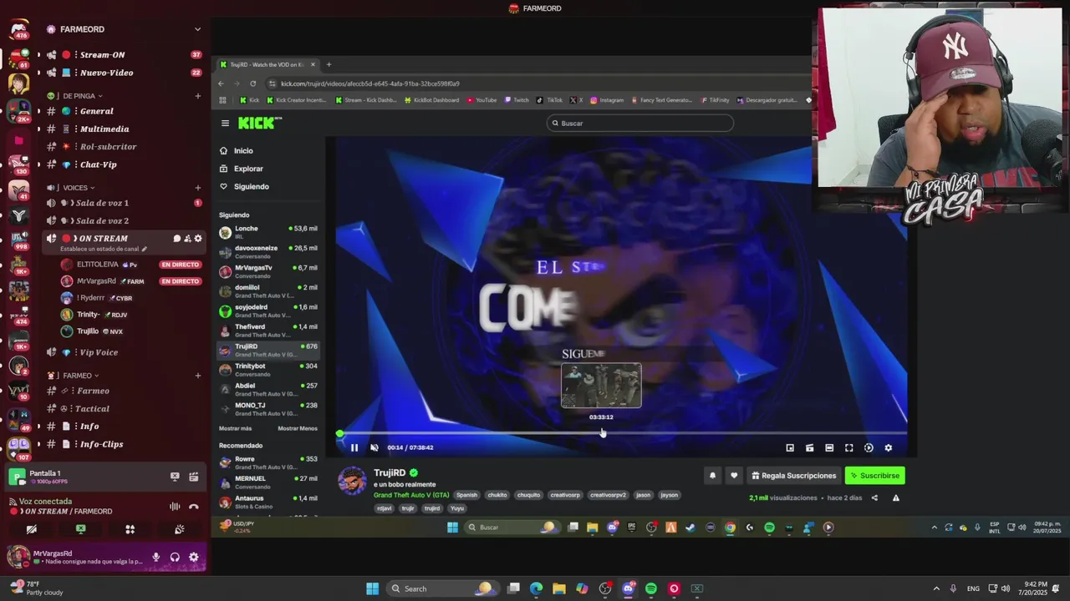Viewport: 1070px width, 601px height.
Task: Open Lonche channel in Kick sidebar
Action: (268, 232)
